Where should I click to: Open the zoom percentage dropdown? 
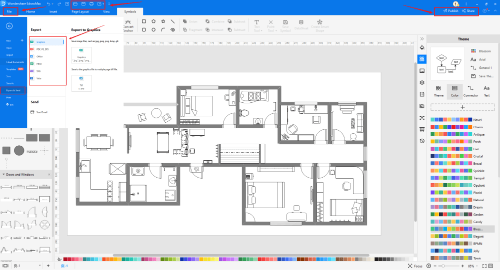(x=477, y=266)
